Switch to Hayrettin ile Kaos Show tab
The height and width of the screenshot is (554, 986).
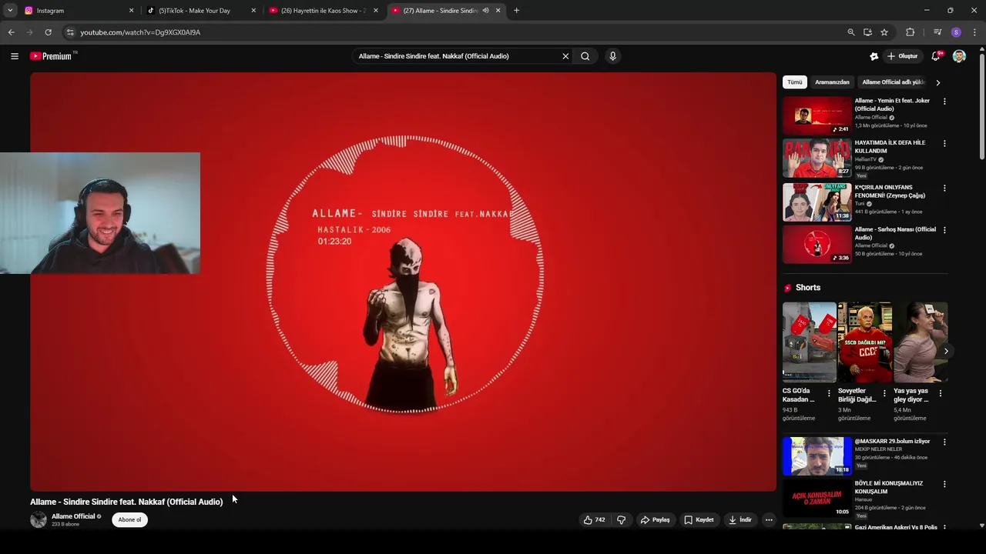pyautogui.click(x=323, y=11)
